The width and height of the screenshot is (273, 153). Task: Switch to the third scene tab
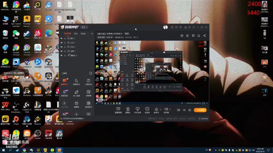[x=83, y=34]
